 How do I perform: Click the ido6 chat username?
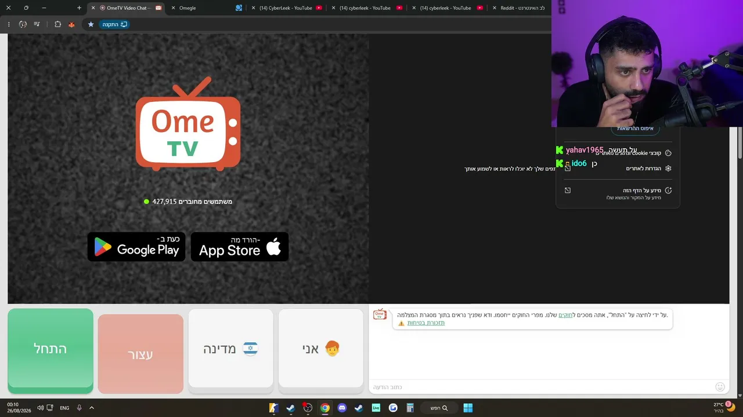(579, 163)
